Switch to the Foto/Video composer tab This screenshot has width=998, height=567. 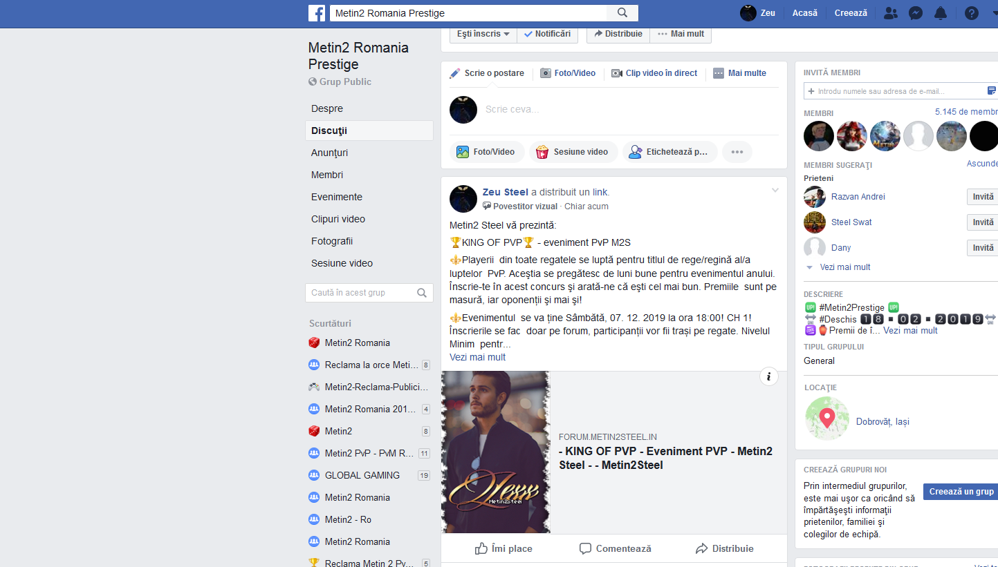568,73
